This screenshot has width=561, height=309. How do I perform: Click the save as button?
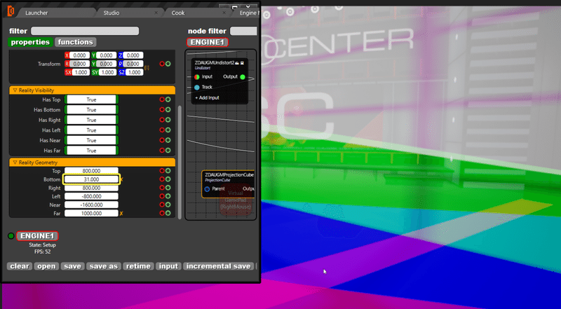point(103,266)
